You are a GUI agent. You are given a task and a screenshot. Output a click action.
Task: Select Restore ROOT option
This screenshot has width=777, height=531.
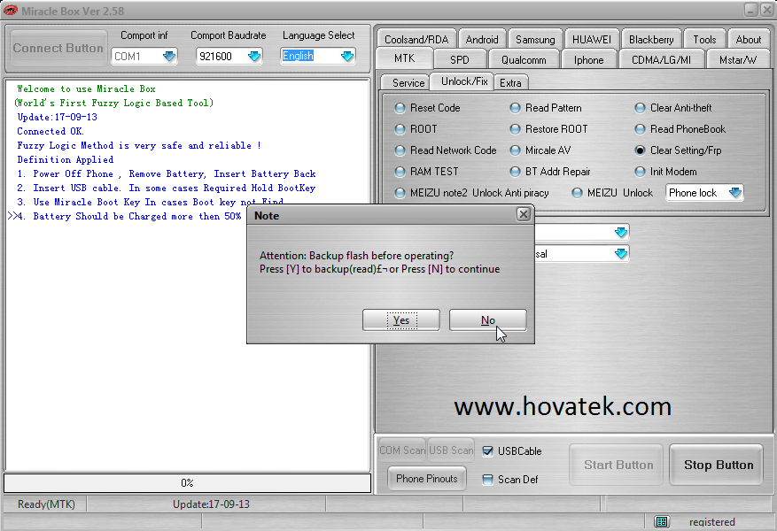(548, 129)
